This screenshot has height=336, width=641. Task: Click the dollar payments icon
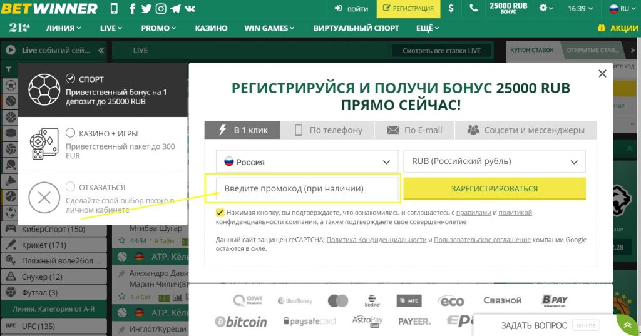pos(451,8)
